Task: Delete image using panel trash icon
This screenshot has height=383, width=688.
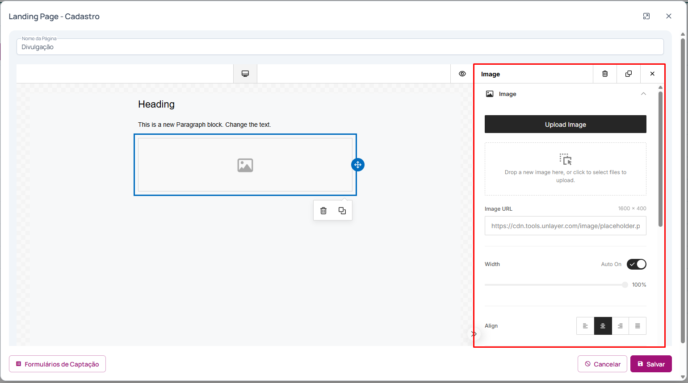Action: 605,74
